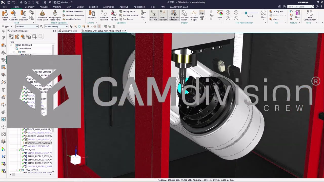Open the CAMdivision_CAM ribbon tab
Screen dimensions: 324x182
coord(179,7)
